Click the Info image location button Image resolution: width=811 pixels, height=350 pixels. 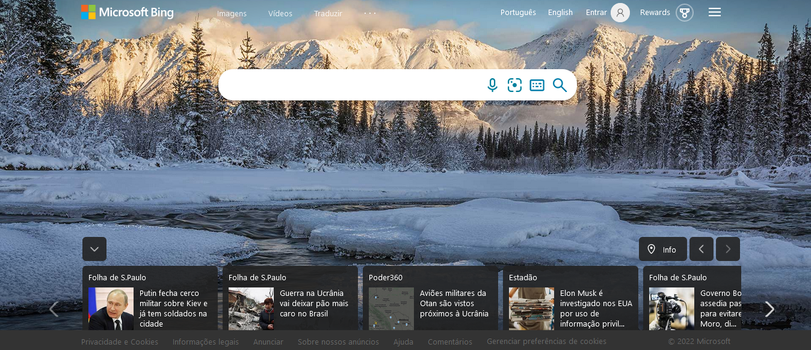pyautogui.click(x=662, y=249)
